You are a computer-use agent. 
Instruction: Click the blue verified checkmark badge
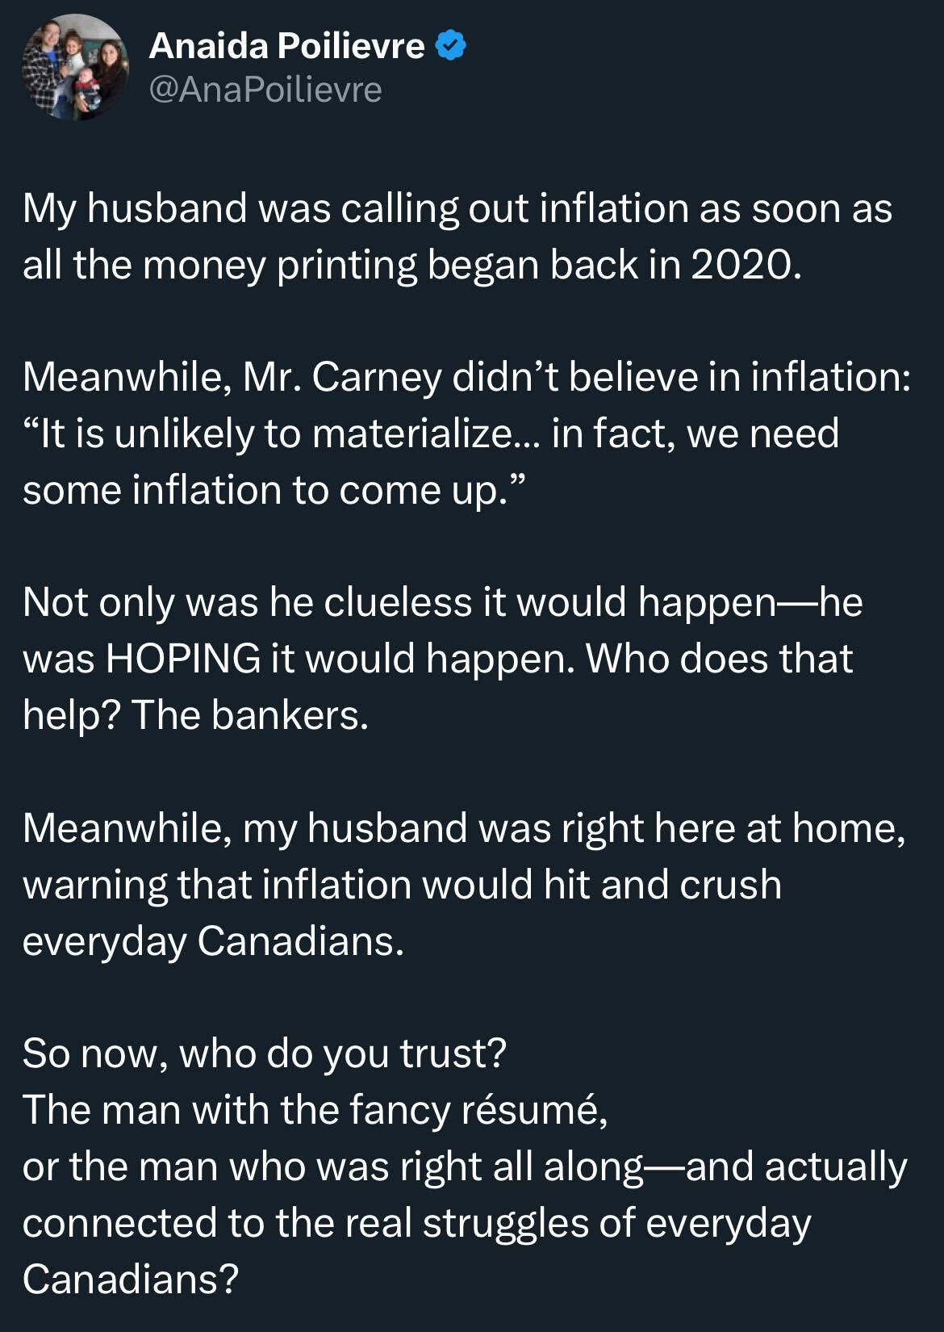point(451,47)
